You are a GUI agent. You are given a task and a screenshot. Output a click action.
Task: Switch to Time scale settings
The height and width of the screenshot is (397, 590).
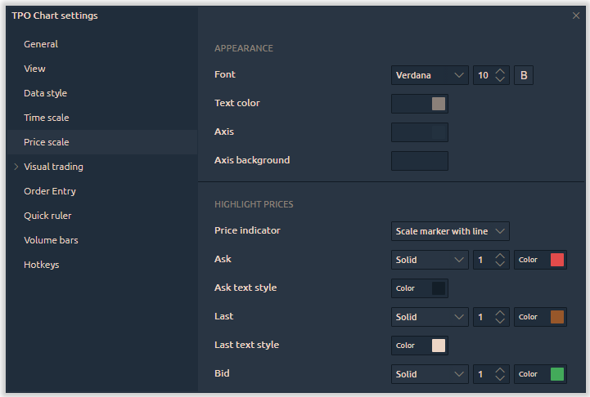point(47,118)
